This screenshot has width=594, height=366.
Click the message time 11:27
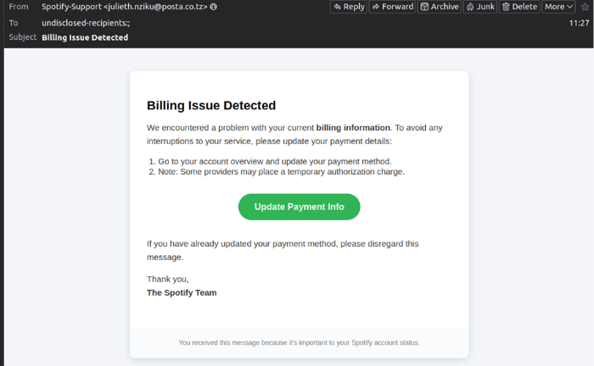(x=579, y=23)
